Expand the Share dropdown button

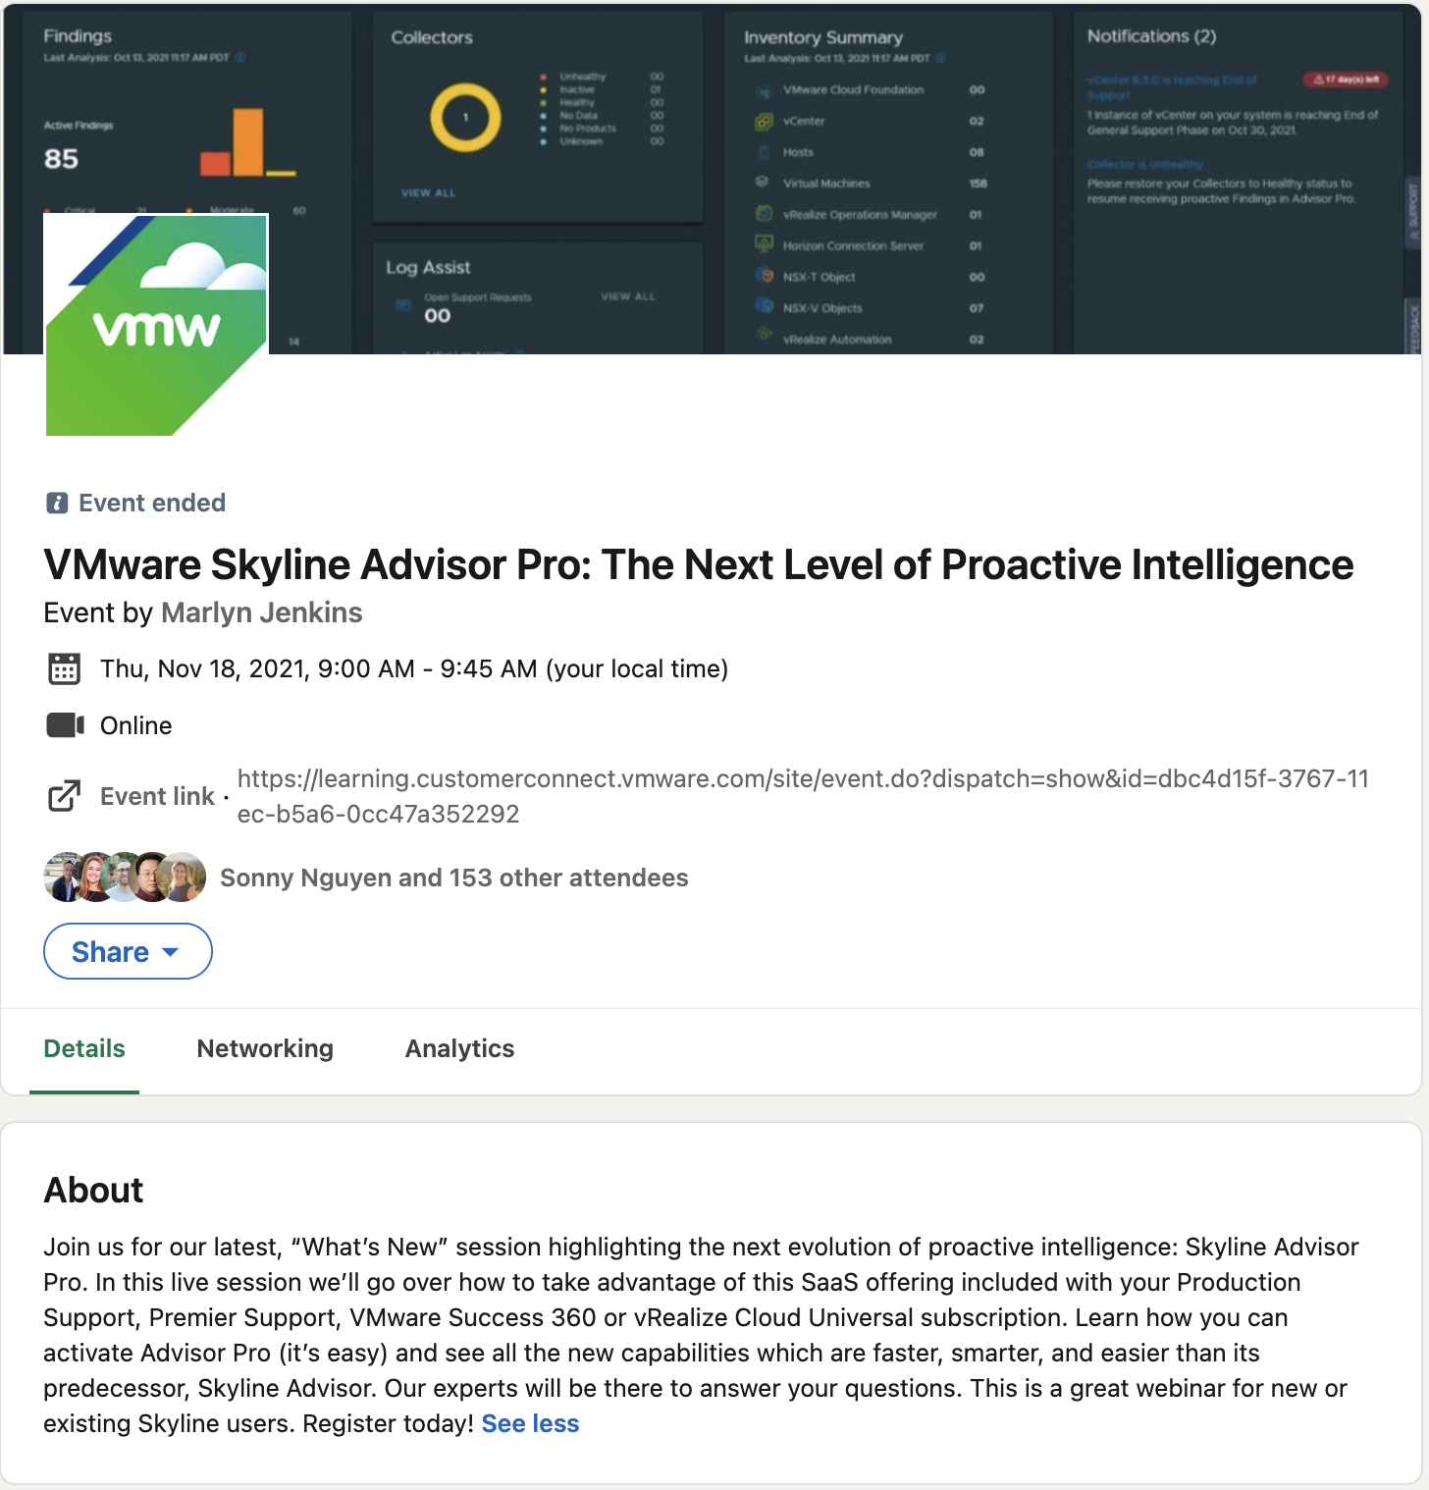[128, 951]
